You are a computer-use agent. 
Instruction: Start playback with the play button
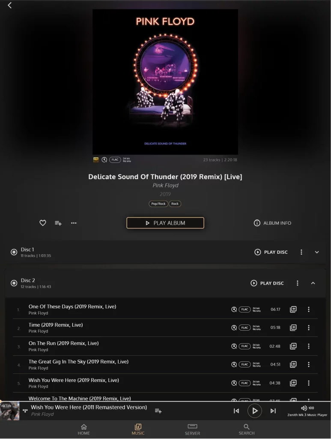(255, 411)
